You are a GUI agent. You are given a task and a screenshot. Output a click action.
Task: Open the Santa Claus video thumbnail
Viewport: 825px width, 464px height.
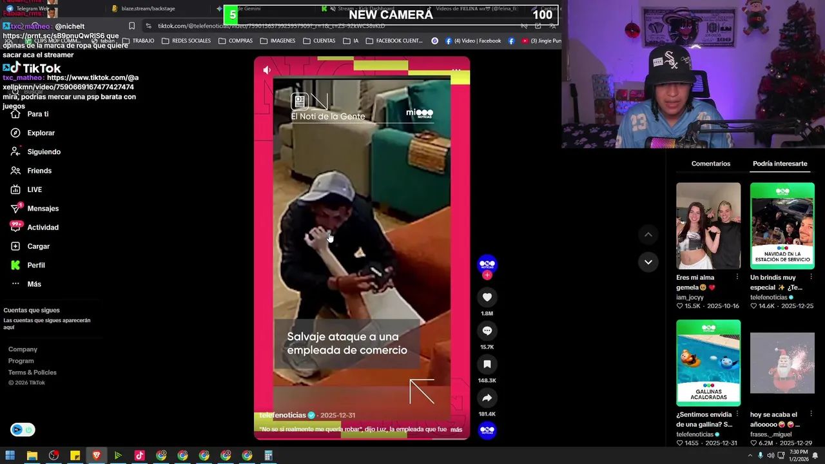click(x=782, y=363)
